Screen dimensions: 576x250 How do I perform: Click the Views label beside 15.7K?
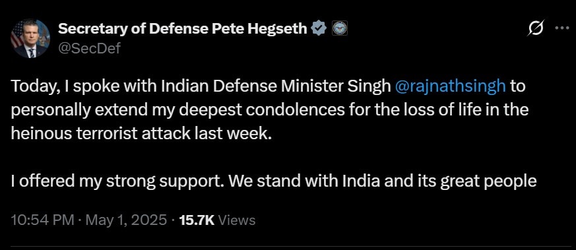click(x=237, y=220)
